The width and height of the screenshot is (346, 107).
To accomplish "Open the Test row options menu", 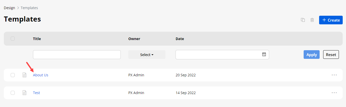I will pyautogui.click(x=334, y=93).
